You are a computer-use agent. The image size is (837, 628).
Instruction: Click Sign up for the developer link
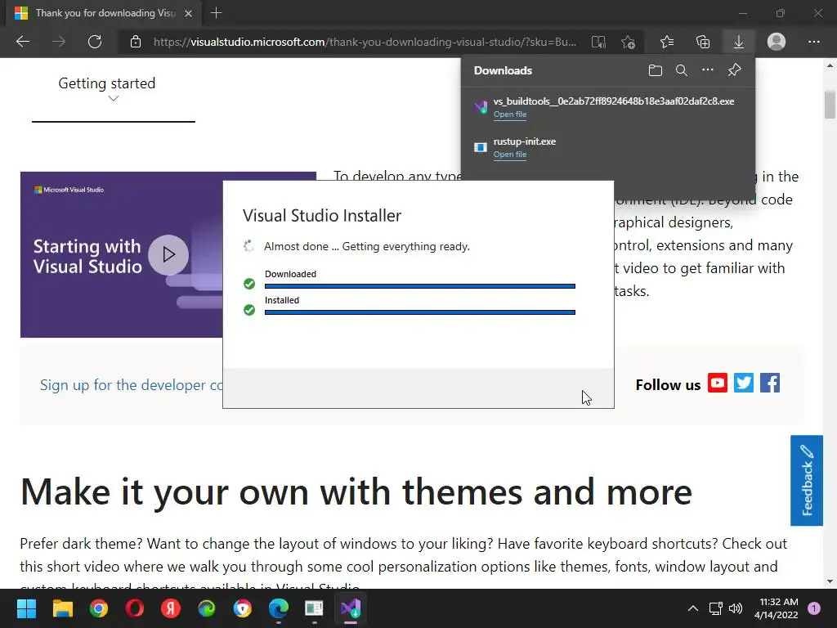(x=132, y=385)
